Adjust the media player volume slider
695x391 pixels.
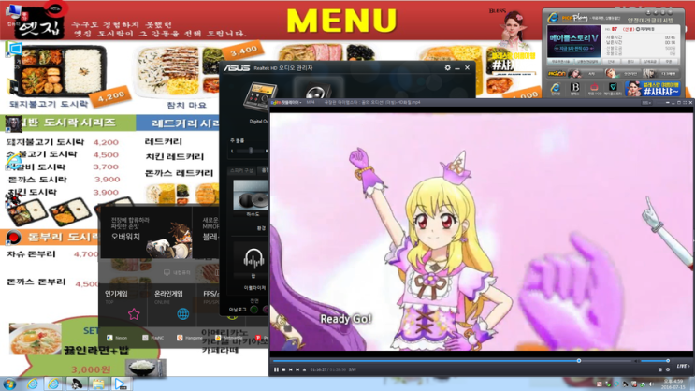tap(655, 361)
